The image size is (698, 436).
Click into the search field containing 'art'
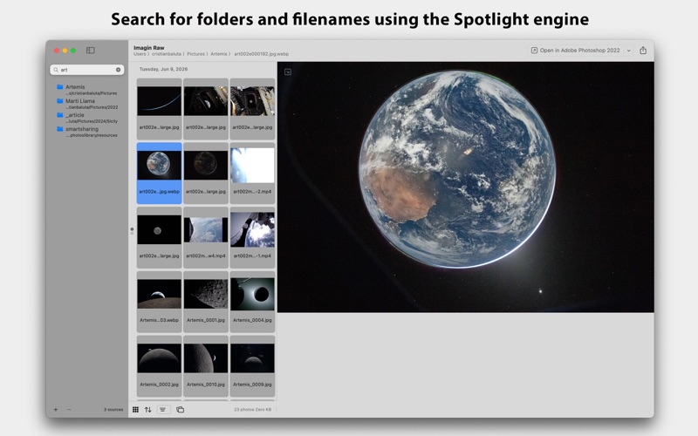tap(86, 70)
